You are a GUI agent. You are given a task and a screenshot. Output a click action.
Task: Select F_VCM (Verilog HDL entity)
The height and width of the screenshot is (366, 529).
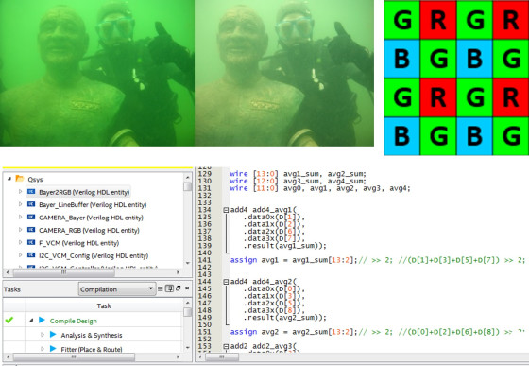pos(79,243)
